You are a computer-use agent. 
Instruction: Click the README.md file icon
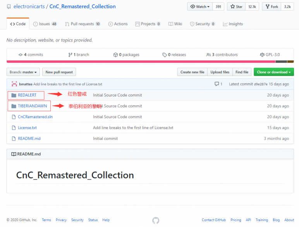click(x=14, y=139)
